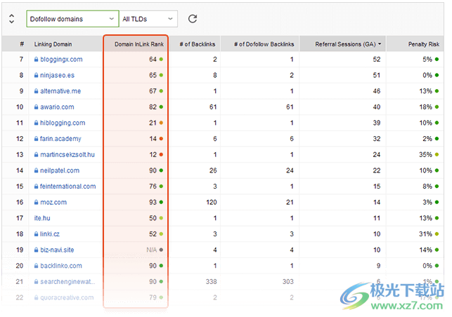Image resolution: width=452 pixels, height=317 pixels.
Task: Click the penalty risk dot for martincsekzsolt.hu
Action: [x=437, y=154]
